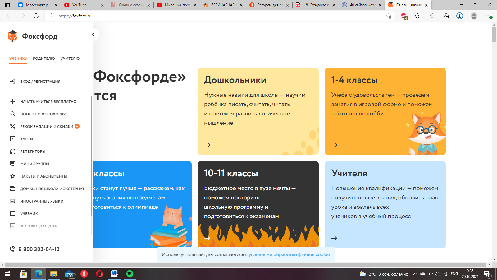Open the tab actions menu button
Screen dimensions: 497x280
pos(7,5)
